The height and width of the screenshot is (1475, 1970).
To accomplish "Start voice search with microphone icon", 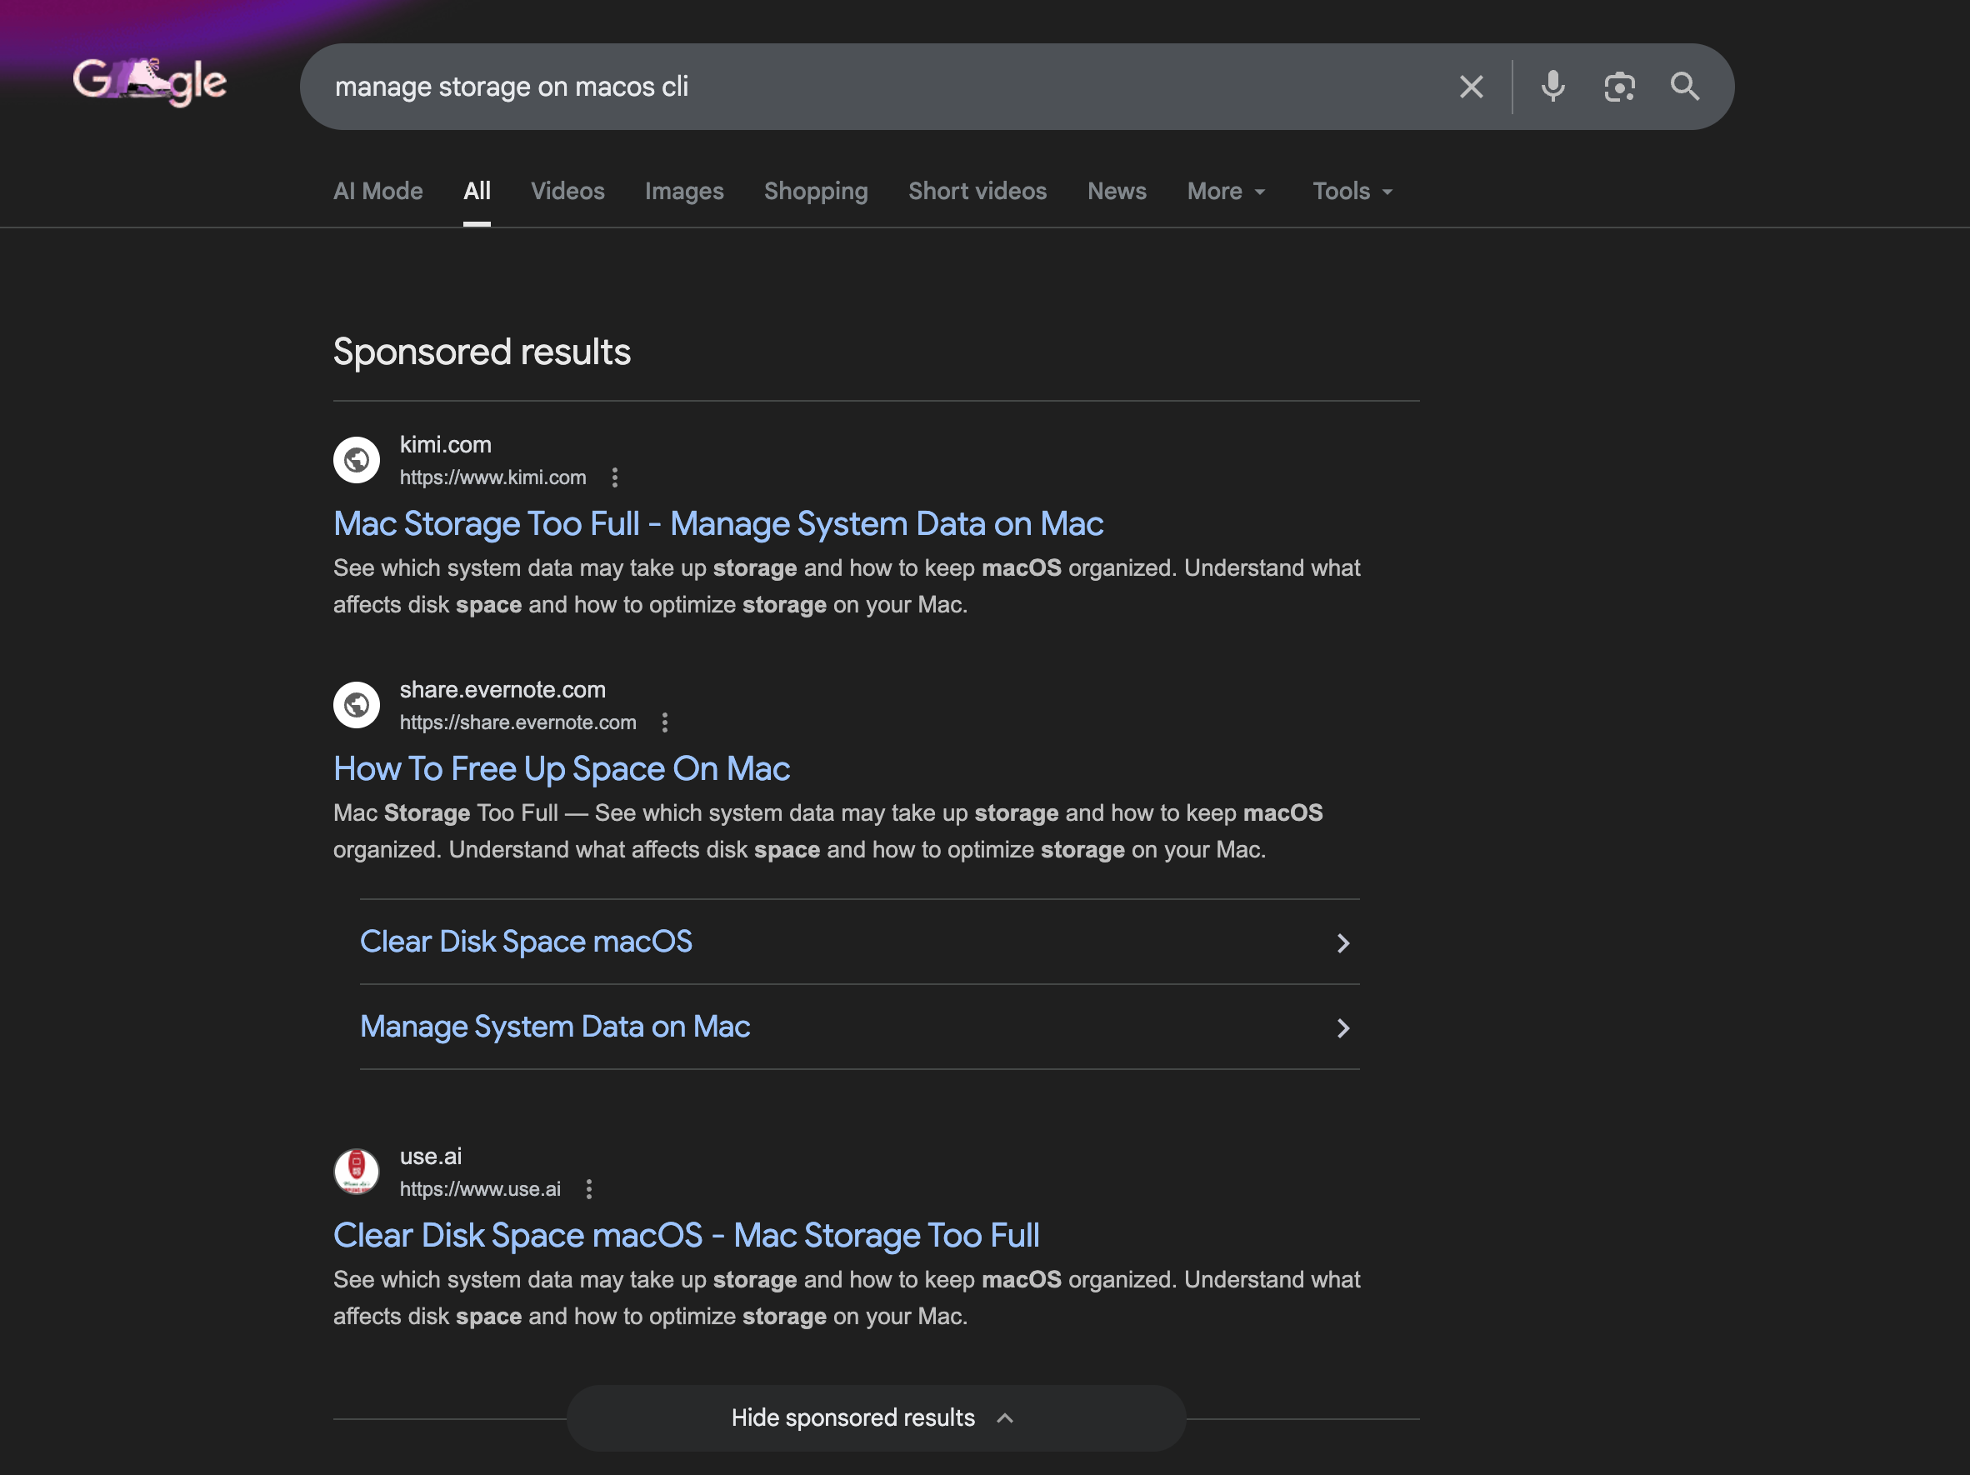I will pyautogui.click(x=1553, y=87).
